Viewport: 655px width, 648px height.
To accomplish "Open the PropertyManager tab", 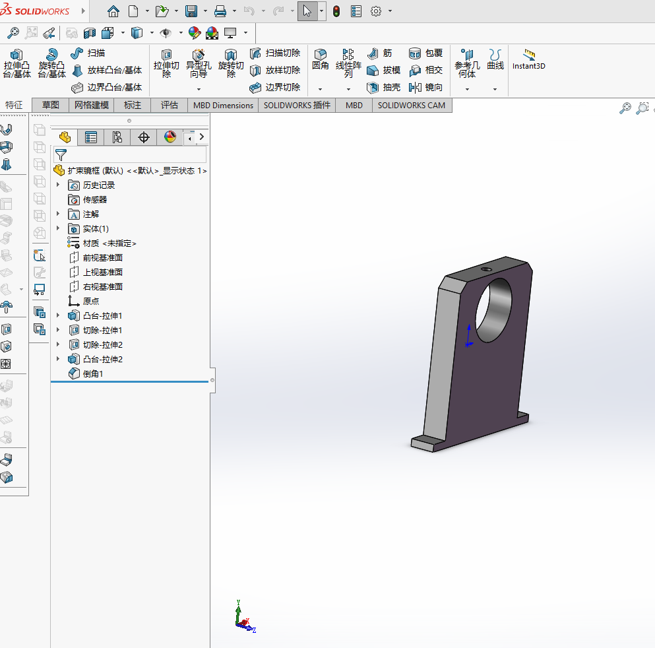I will click(90, 137).
